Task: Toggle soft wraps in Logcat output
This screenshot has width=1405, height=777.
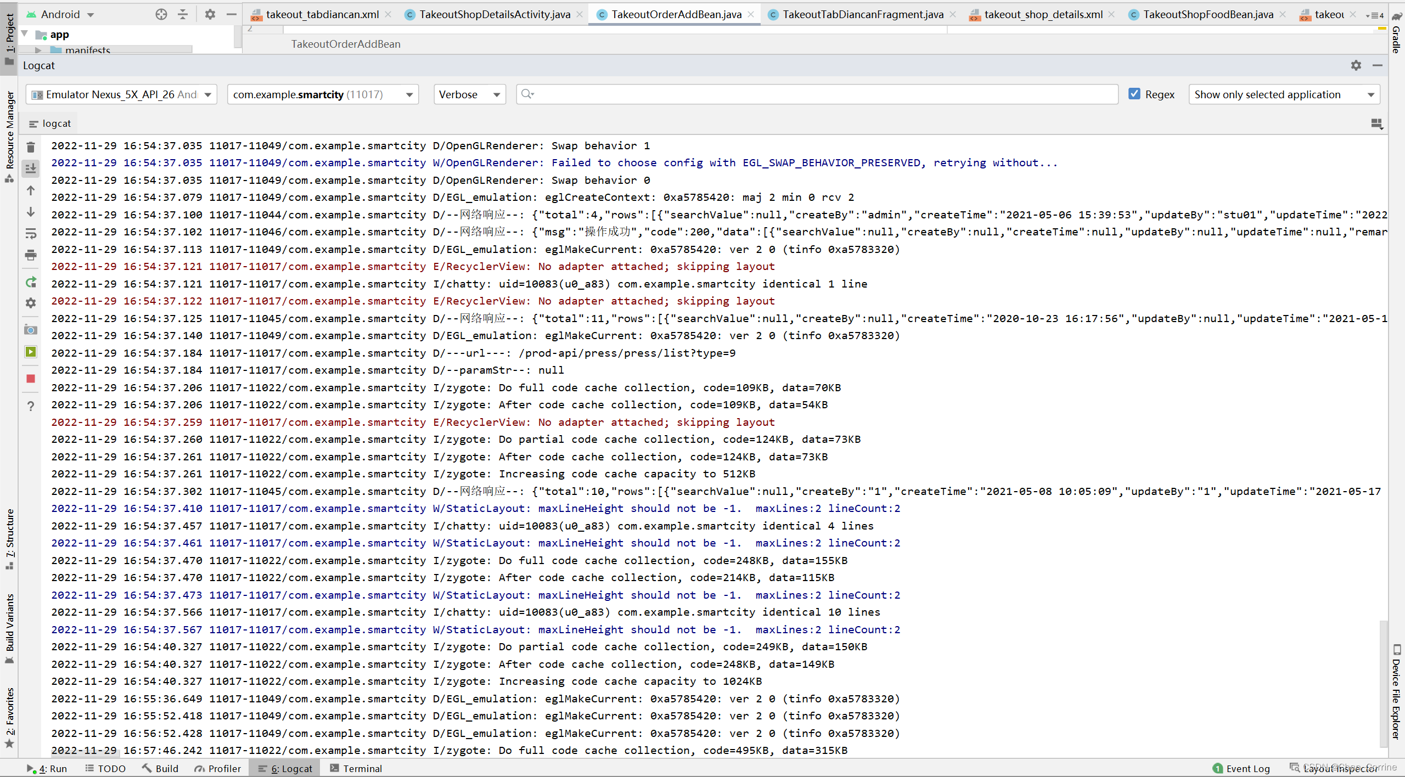Action: tap(30, 233)
